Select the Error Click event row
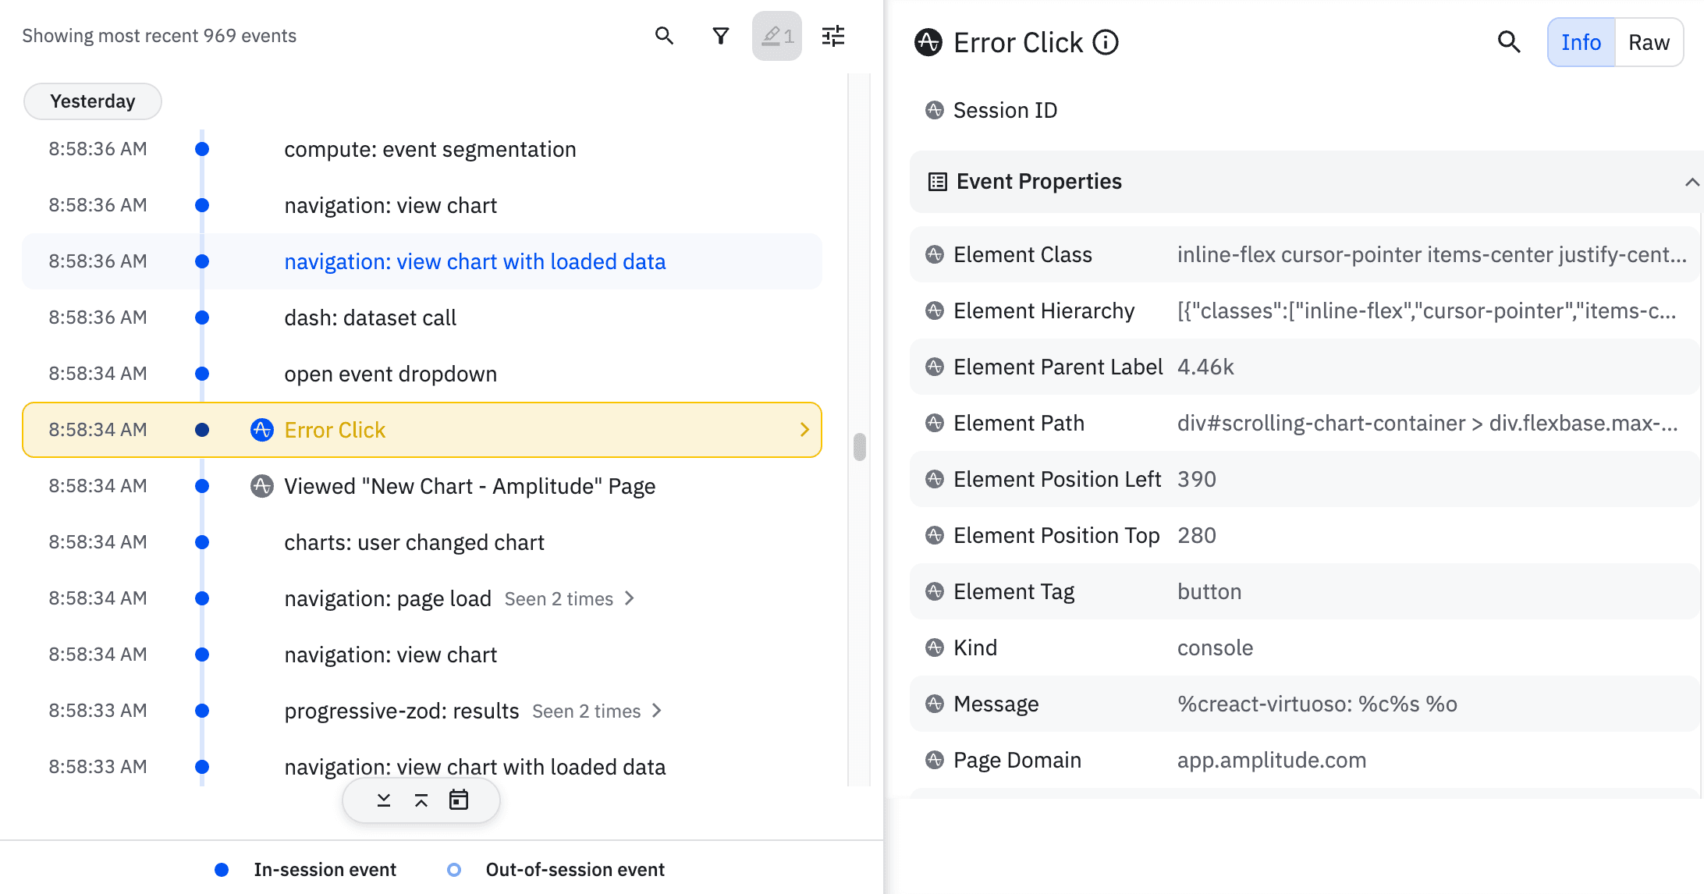Screen dimensions: 1704x894 click(x=422, y=430)
